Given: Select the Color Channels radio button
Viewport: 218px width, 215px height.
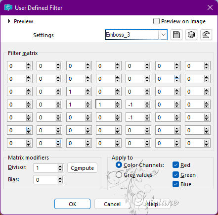Looking at the screenshot, I should 119,165.
